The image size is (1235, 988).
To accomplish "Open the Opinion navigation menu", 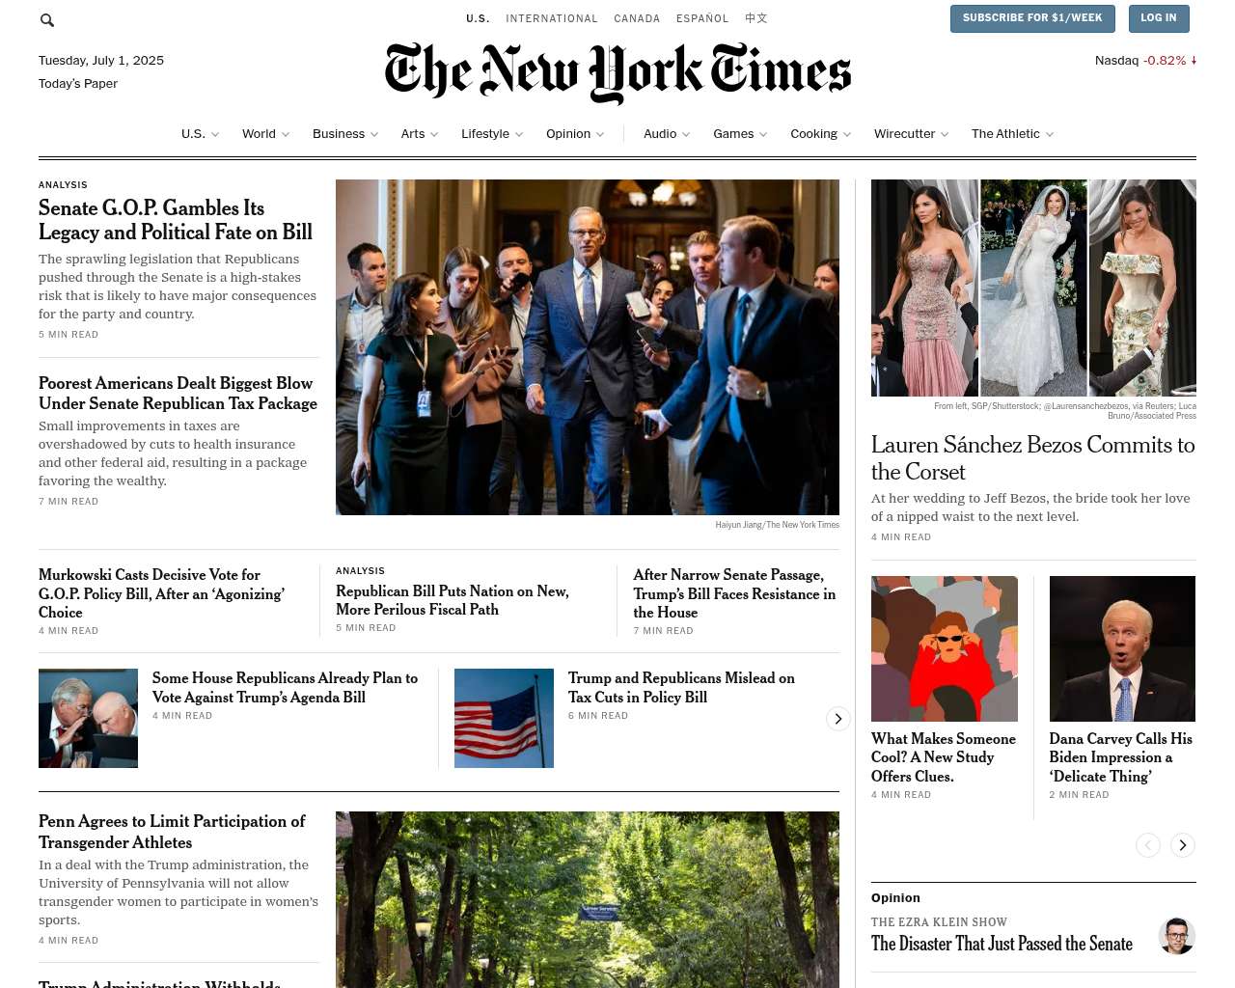I will point(575,134).
